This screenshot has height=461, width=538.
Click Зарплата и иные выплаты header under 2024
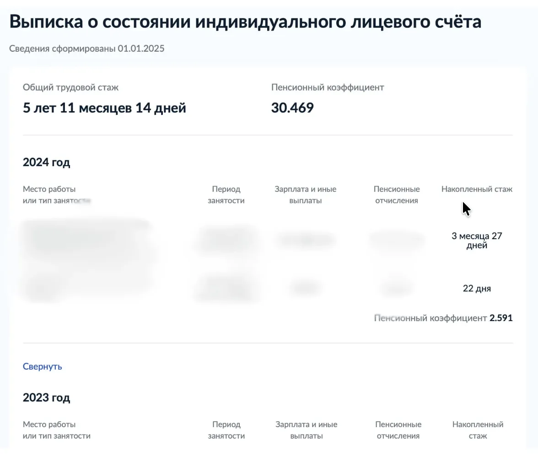point(306,195)
